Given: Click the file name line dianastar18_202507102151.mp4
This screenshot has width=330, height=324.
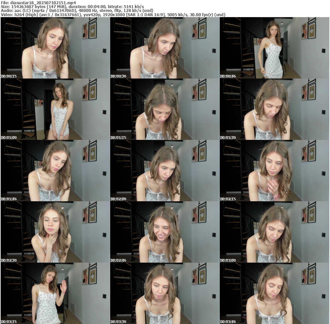Looking at the screenshot, I should point(38,3).
